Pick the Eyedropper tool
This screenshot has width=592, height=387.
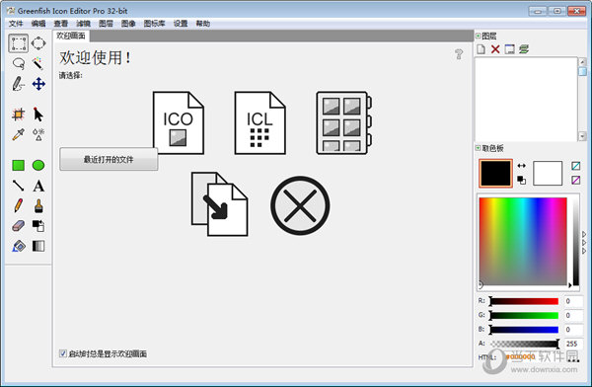tap(18, 134)
